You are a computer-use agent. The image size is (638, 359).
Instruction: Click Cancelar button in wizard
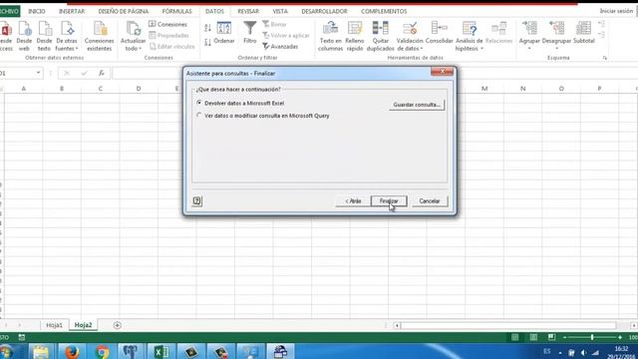pos(430,201)
